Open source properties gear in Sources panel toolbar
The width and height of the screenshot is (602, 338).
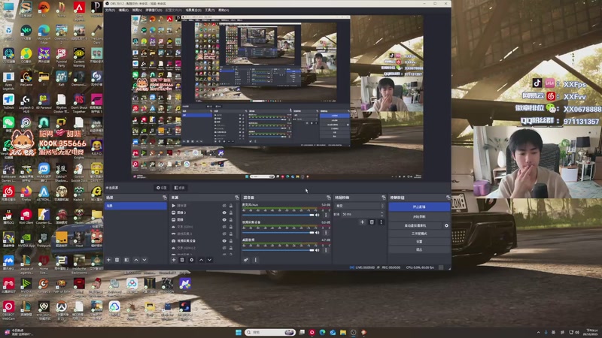192,260
